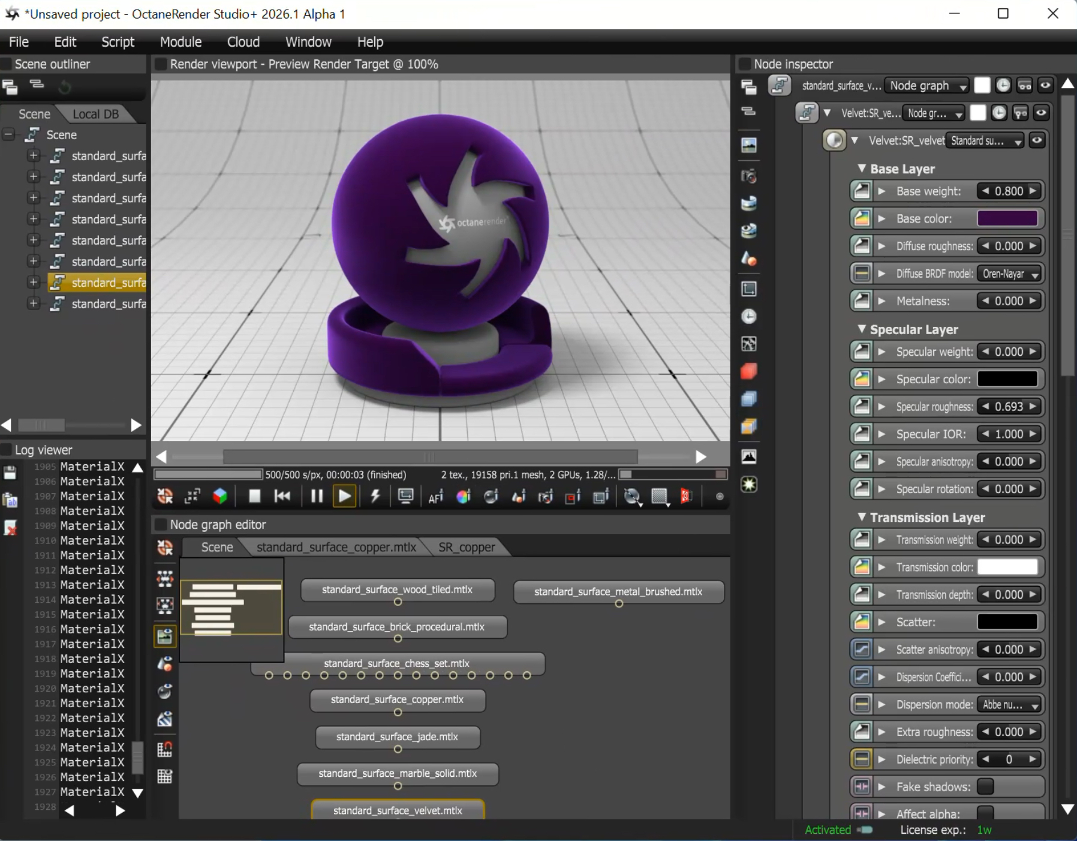Open the Script menu

[118, 42]
